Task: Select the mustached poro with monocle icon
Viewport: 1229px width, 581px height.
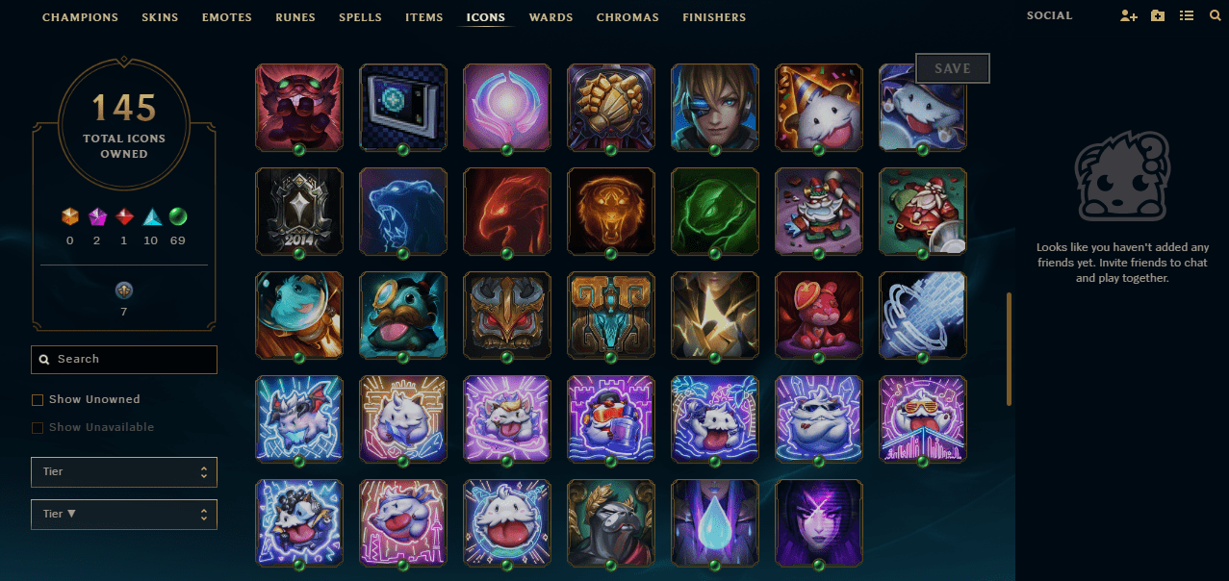Action: pos(403,316)
